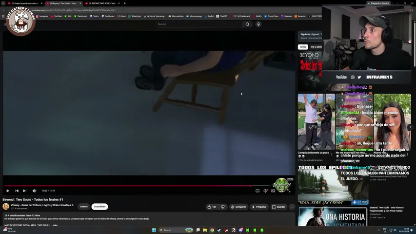This screenshot has height=234, width=416.
Task: Open the 'Complicándomelo un poco' short thumbnail
Action: [316, 121]
